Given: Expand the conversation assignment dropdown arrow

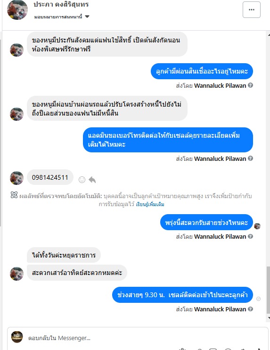Looking at the screenshot, I should coord(87,17).
